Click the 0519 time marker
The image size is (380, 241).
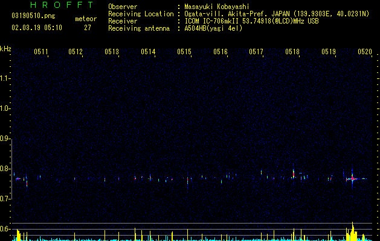pos(329,52)
